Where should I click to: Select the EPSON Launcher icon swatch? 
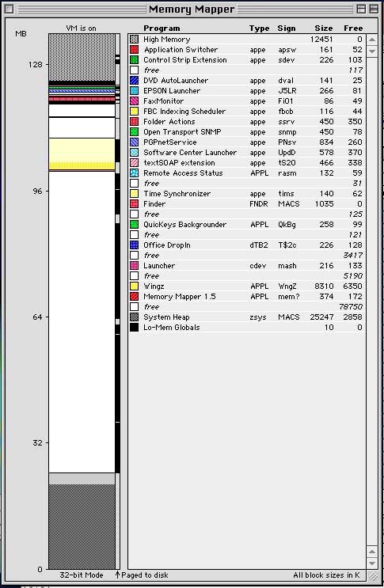click(x=134, y=90)
